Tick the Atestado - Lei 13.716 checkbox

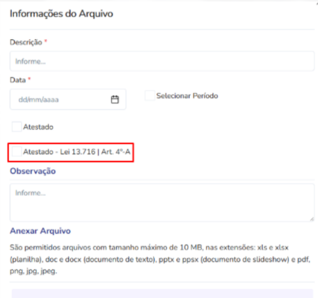point(17,152)
